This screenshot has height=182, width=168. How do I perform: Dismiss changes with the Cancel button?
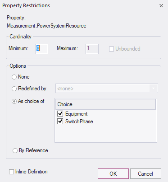[x=145, y=173]
